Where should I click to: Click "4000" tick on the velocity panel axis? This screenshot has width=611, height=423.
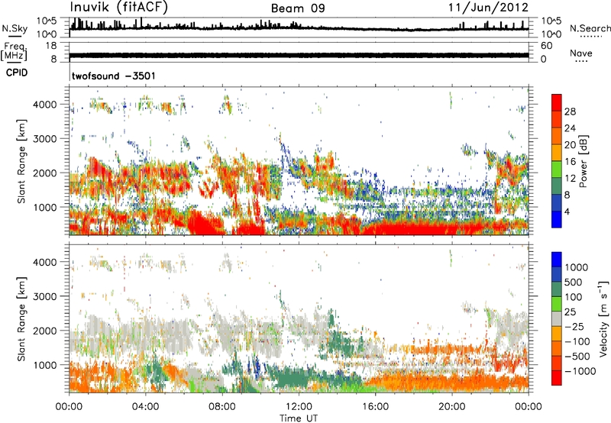pyautogui.click(x=45, y=262)
